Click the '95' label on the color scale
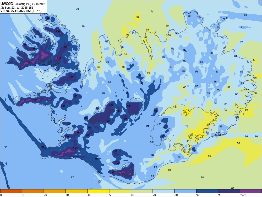262x197 pixels. pos(220,195)
